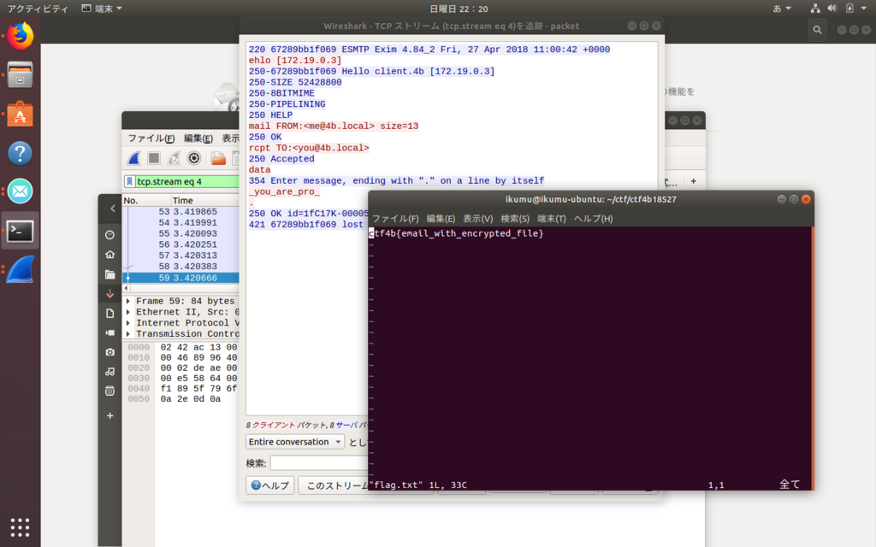Open the network status tray icon

pyautogui.click(x=815, y=9)
